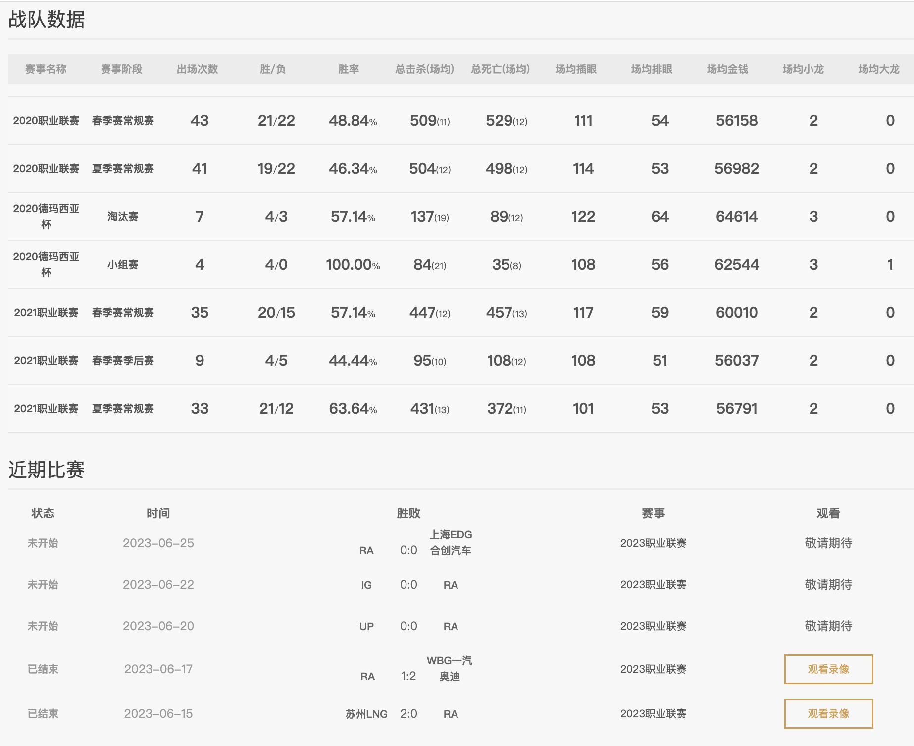Click the IG team name
This screenshot has height=746, width=914.
[366, 585]
